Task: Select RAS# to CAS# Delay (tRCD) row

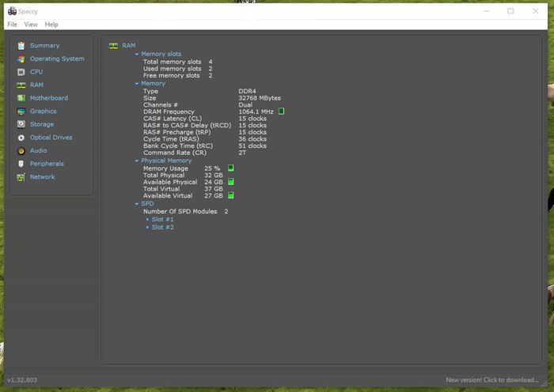Action: [205, 125]
